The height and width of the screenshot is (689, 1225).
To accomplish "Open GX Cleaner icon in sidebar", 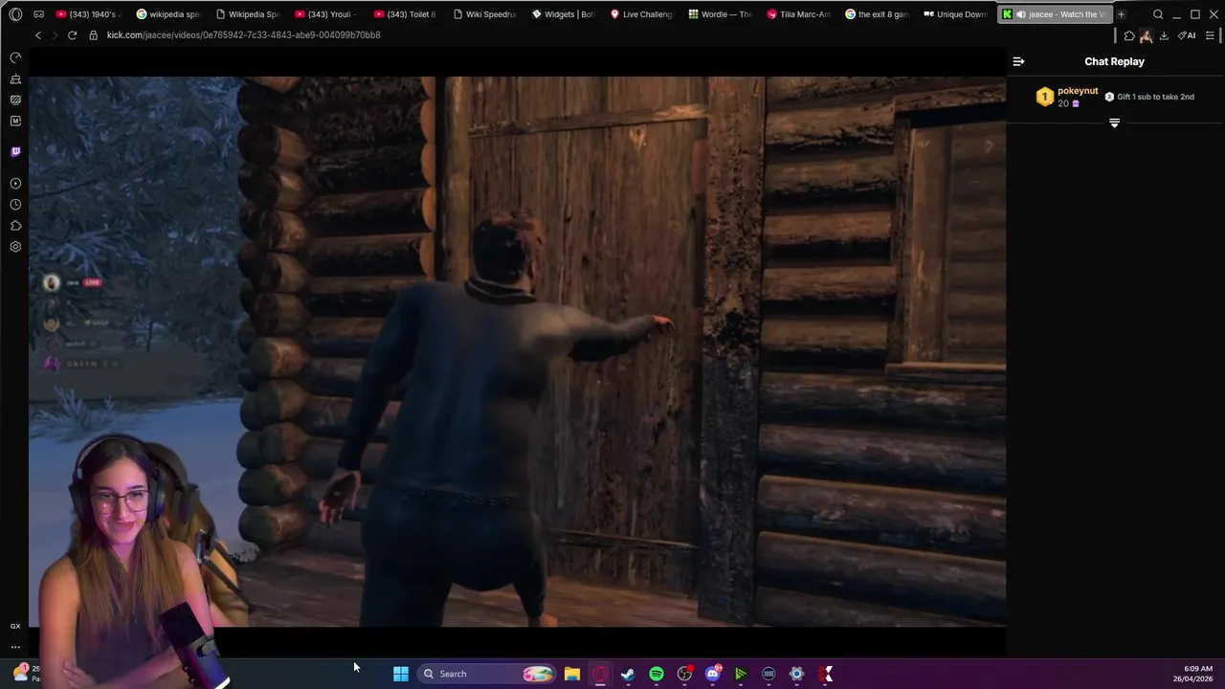I will point(15,79).
